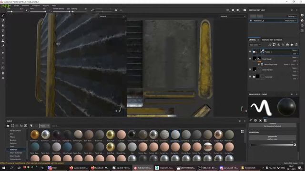This screenshot has height=171, width=305.
Task: Click the grayscale value slider
Action: click(272, 145)
